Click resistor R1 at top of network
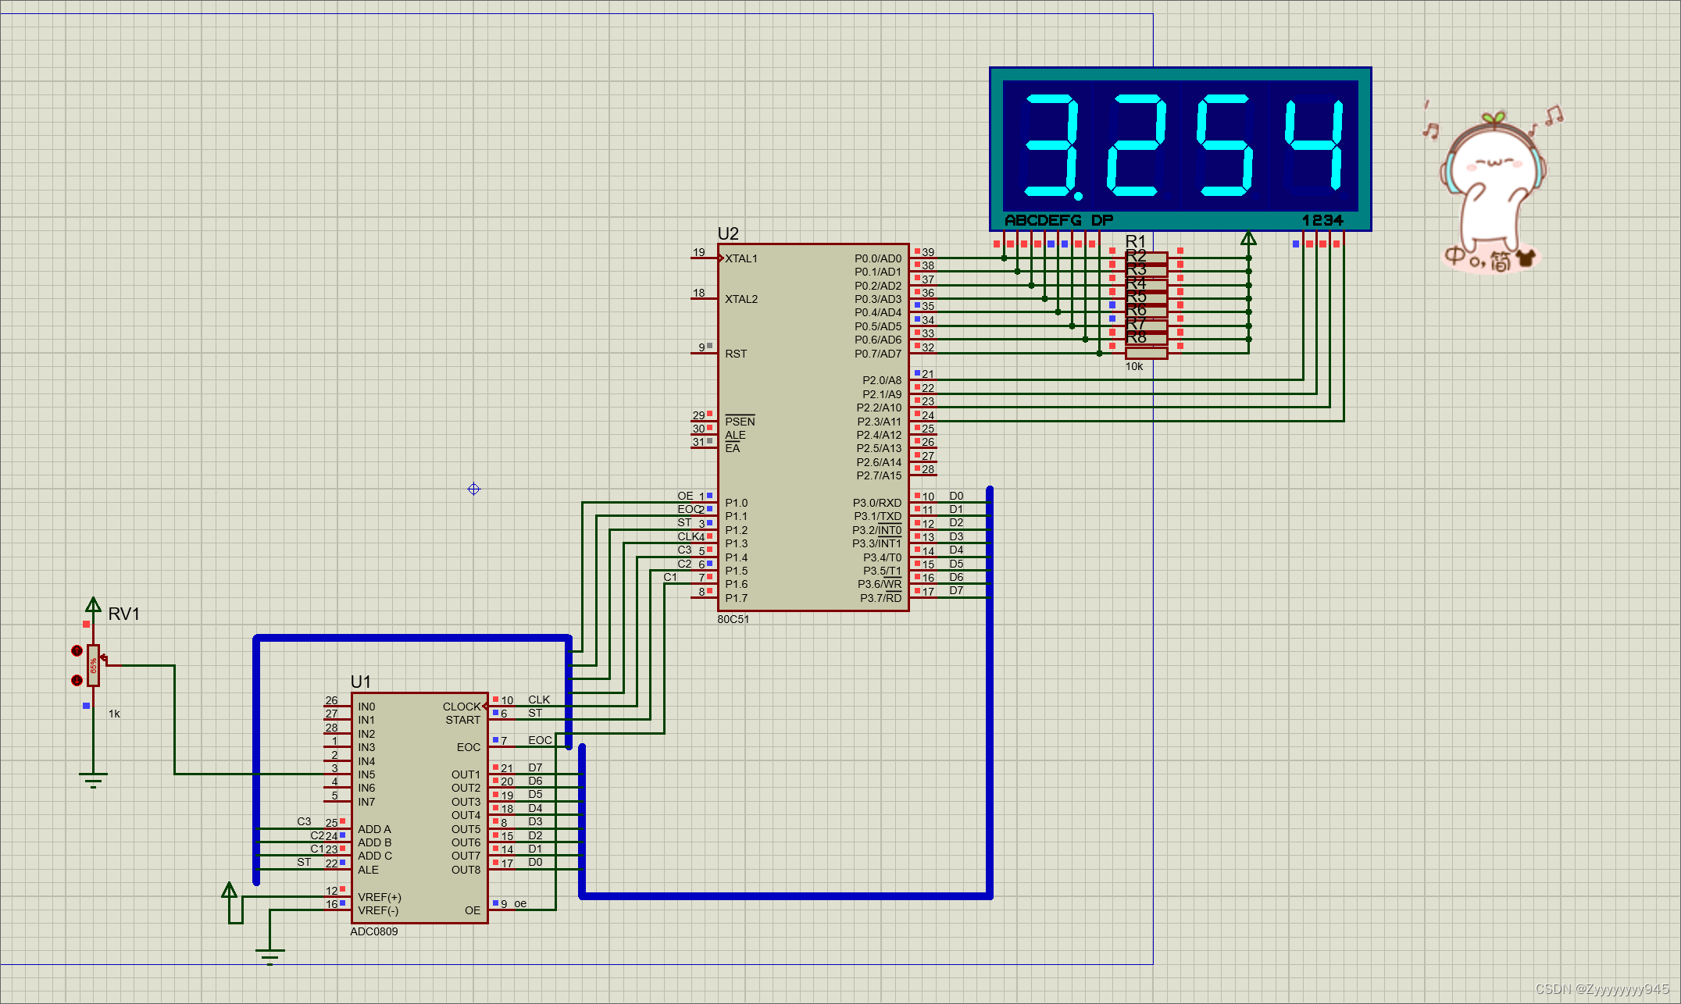1681x1004 pixels. coord(1146,257)
